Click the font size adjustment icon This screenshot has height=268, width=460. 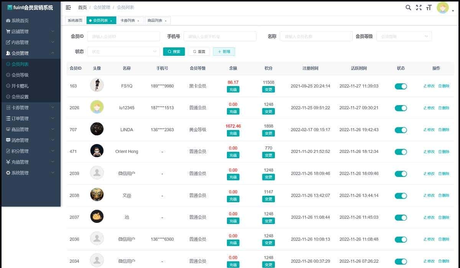429,7
